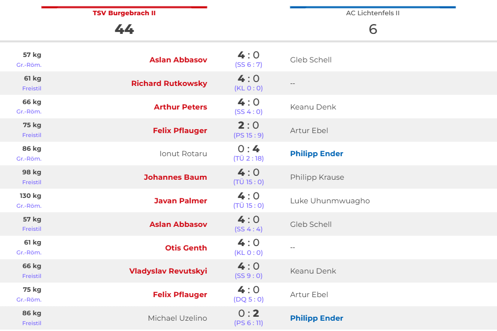Click on Javan Palmer's name
This screenshot has height=331, width=497.
point(180,201)
